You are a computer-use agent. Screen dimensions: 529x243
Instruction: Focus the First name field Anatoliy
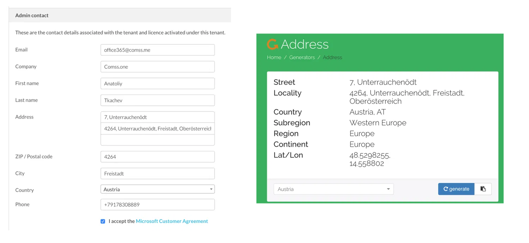(x=158, y=84)
